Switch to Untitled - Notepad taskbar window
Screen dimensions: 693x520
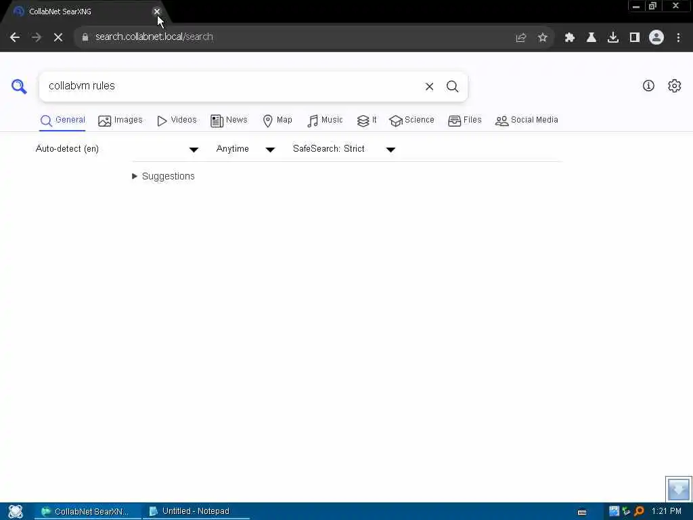[196, 512]
